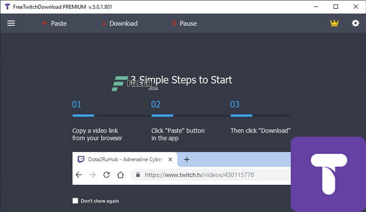Enable the Don't show again checkbox
Screen dimensions: 366x212
(x=75, y=201)
